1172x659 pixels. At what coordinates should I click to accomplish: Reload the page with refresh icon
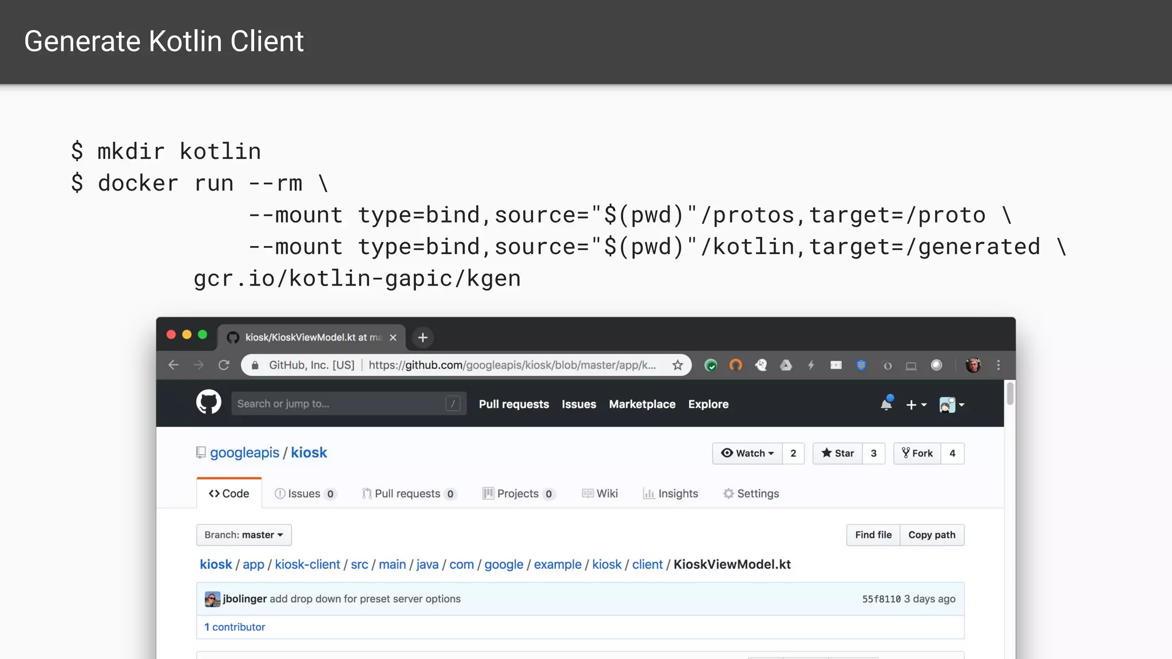click(x=224, y=365)
